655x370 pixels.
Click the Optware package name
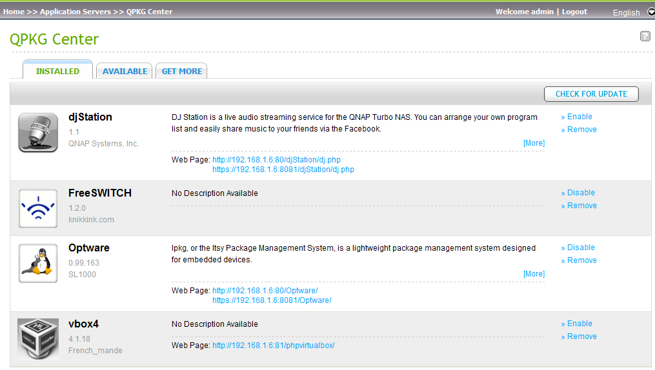(89, 248)
